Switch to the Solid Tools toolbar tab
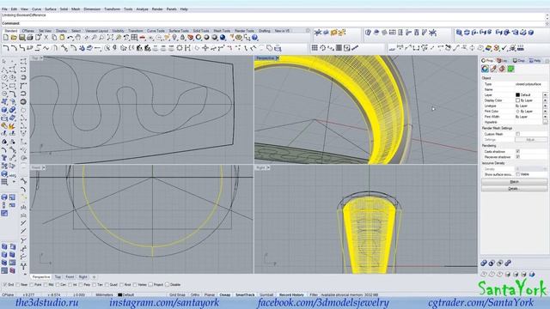This screenshot has width=550, height=309. tap(201, 31)
